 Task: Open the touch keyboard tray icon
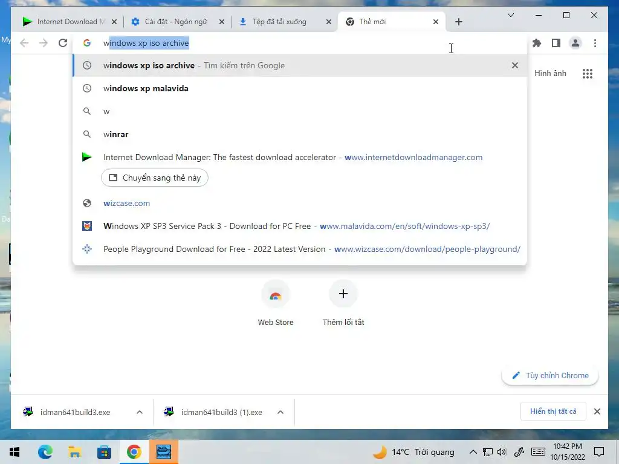click(x=538, y=452)
